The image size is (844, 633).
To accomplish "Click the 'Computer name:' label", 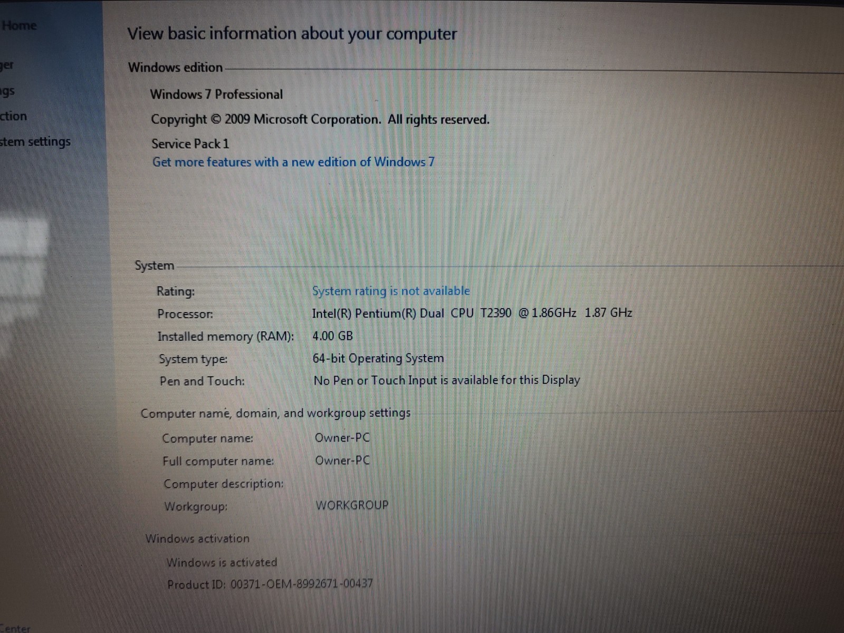I will (208, 438).
